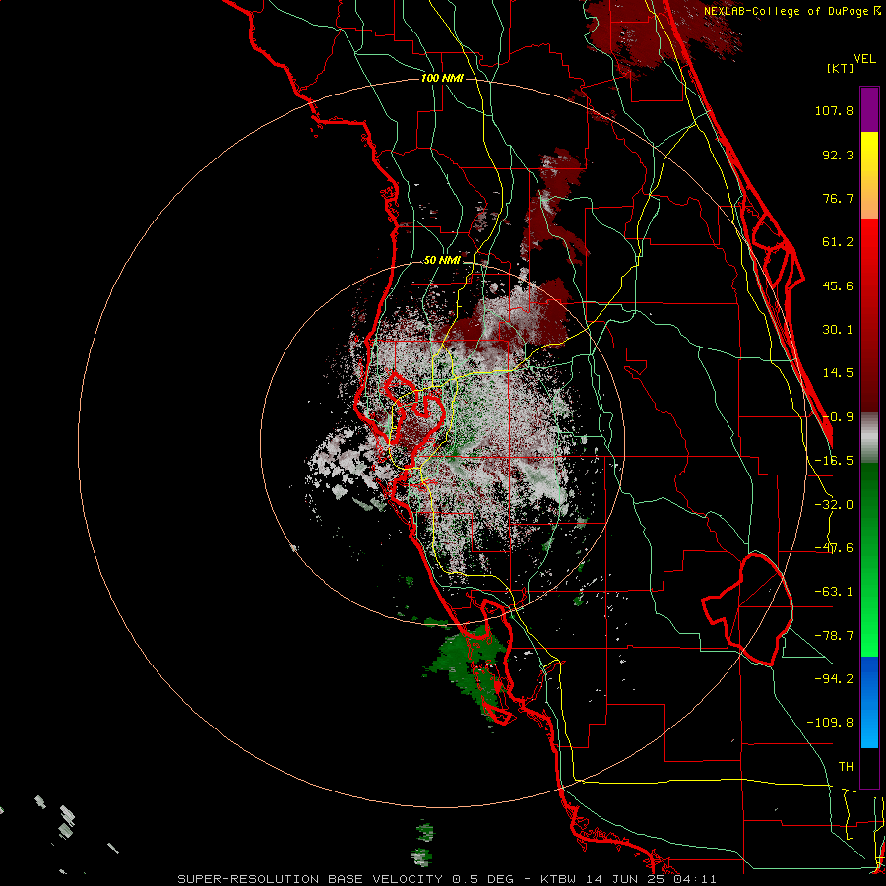The height and width of the screenshot is (886, 886).
Task: Select the 92.3 velocity scale value
Action: [x=838, y=155]
